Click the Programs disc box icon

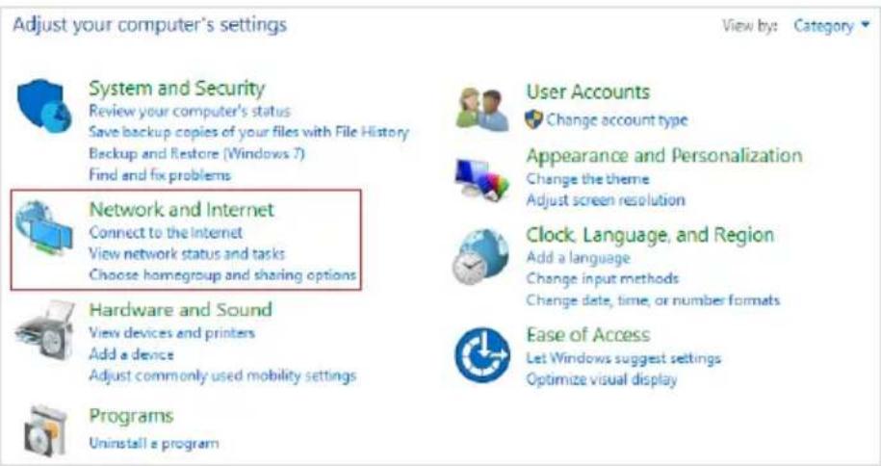pyautogui.click(x=45, y=430)
